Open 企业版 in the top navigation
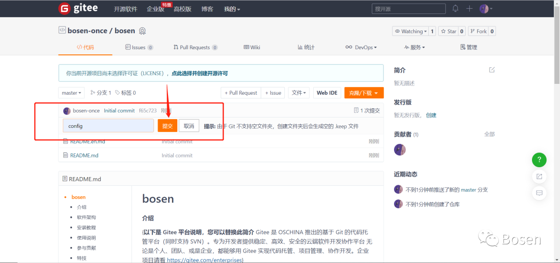Screen dimensions: 560x263 pyautogui.click(x=156, y=9)
